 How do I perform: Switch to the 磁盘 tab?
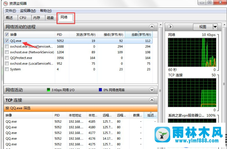[x=52, y=18]
